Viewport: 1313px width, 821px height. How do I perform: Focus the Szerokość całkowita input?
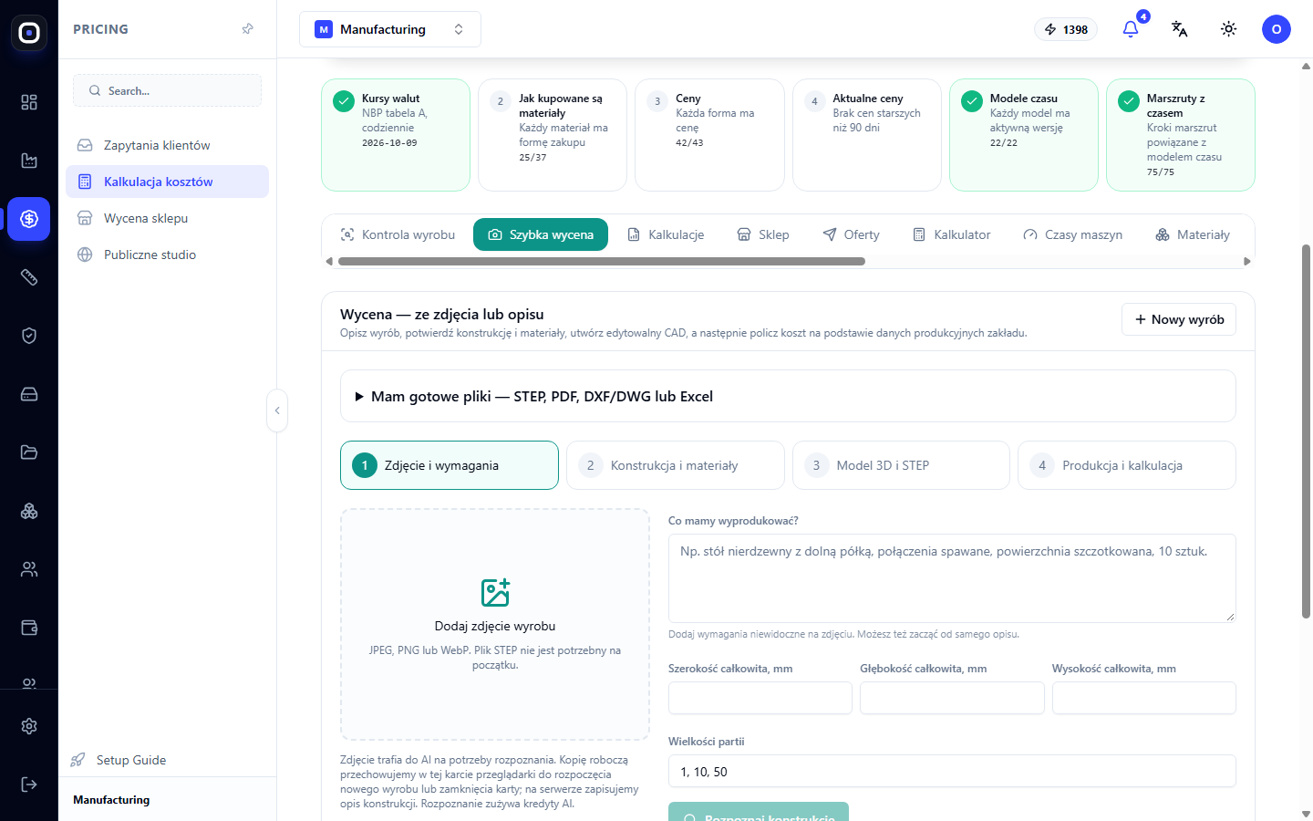760,698
